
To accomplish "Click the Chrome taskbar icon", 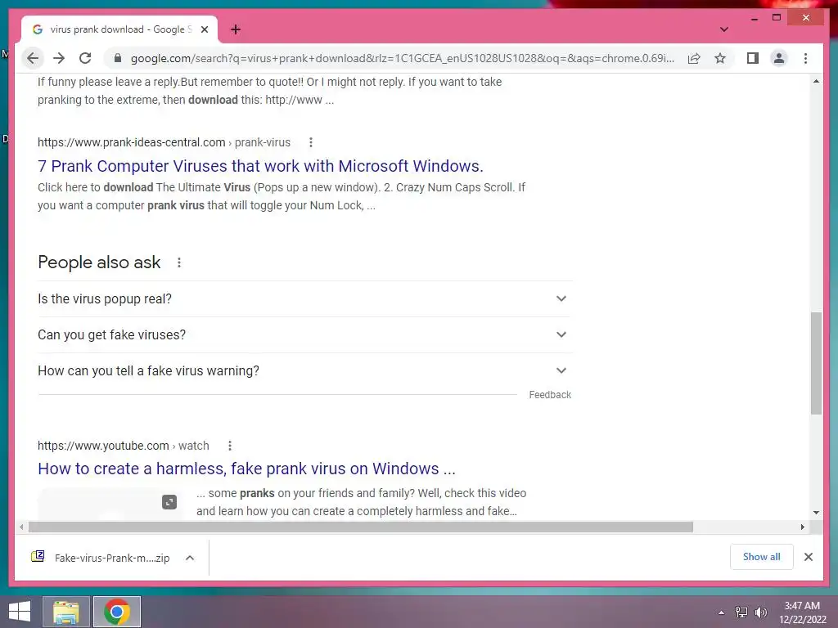I will point(117,612).
